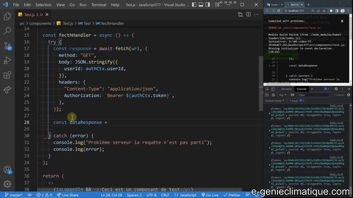Open the Live Share view in the activity bar
The image size is (353, 198).
pyautogui.click(x=7, y=90)
